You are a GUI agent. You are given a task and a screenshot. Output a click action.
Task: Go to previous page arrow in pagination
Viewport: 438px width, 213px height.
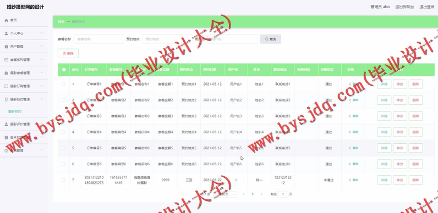244,194
